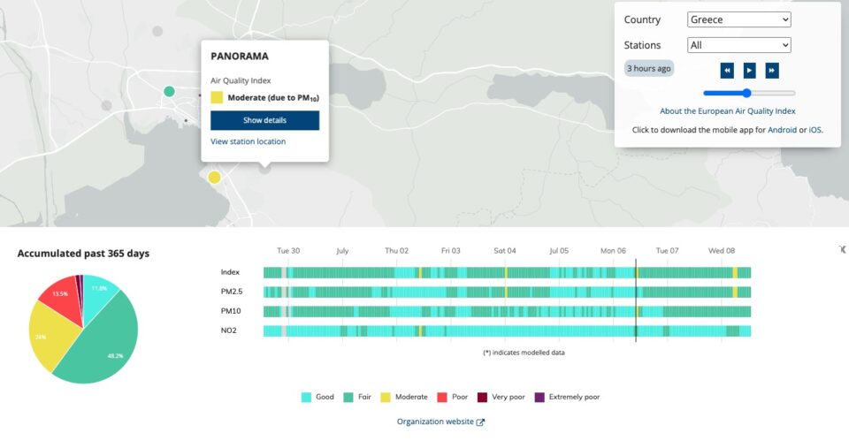Click the Index row label
849x448 pixels.
point(230,272)
